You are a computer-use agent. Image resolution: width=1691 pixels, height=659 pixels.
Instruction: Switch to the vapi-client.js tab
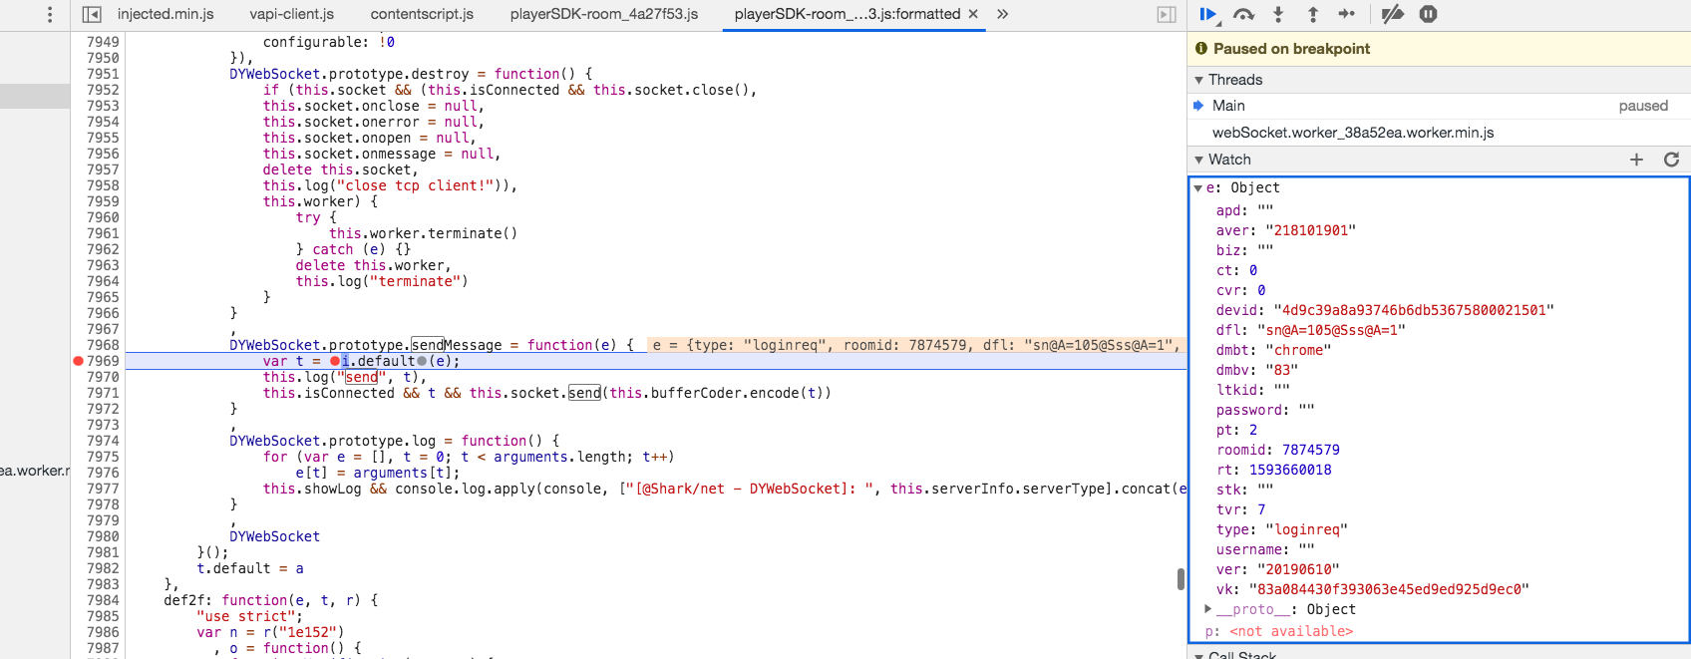click(x=291, y=14)
